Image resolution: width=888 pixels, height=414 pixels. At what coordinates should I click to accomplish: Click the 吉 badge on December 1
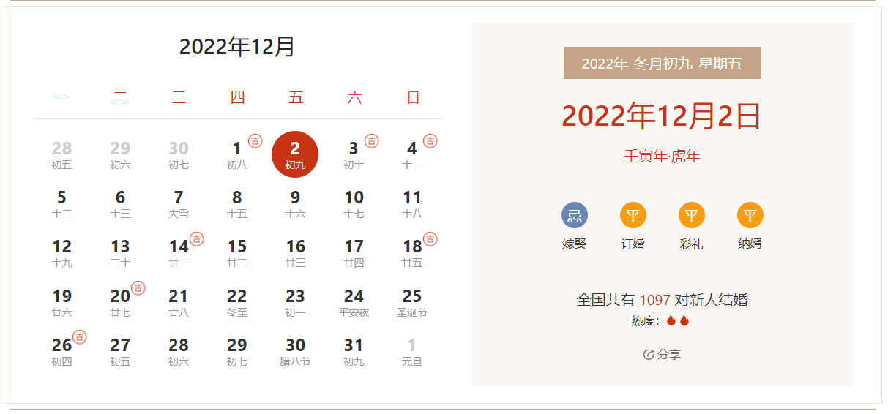255,140
